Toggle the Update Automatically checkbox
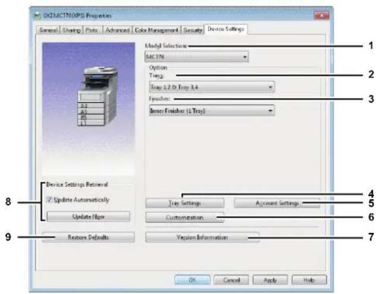The height and width of the screenshot is (294, 377). pyautogui.click(x=49, y=200)
